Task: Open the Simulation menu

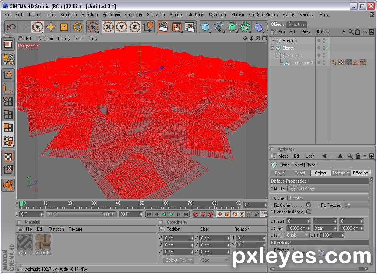Action: tap(156, 15)
